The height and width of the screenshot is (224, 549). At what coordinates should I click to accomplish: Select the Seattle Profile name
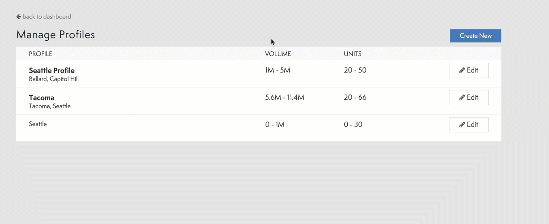(51, 70)
